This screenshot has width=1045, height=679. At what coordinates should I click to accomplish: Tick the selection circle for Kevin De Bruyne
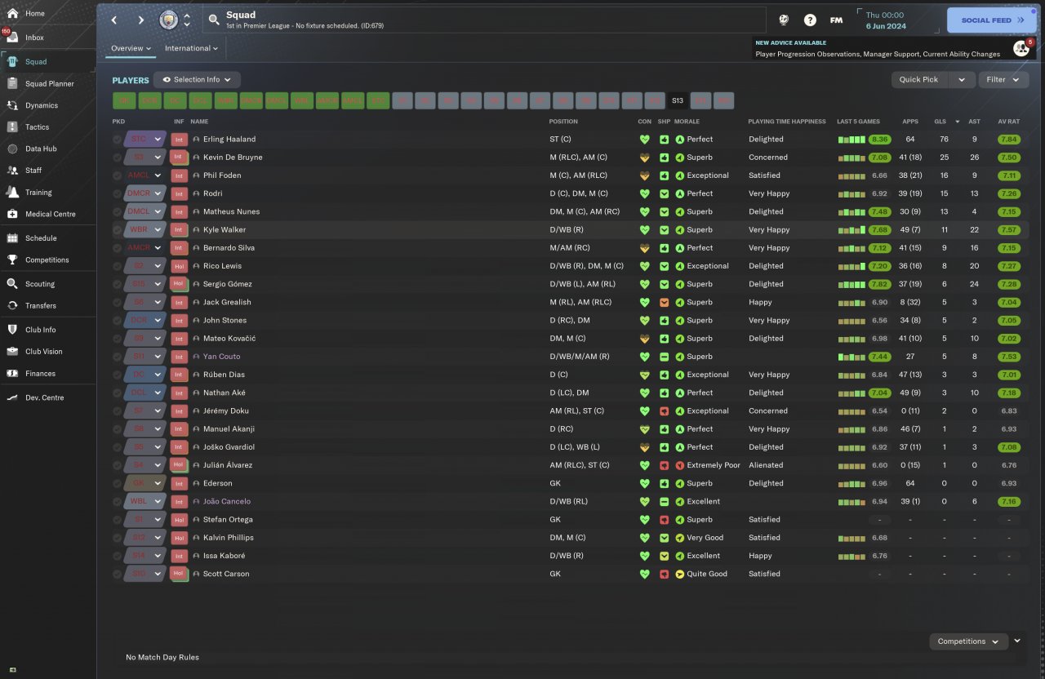tap(118, 158)
